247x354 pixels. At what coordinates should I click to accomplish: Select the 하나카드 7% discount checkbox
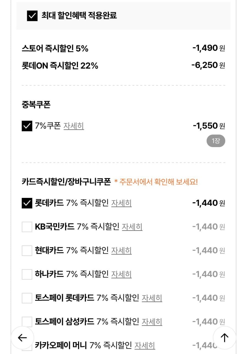tap(27, 274)
